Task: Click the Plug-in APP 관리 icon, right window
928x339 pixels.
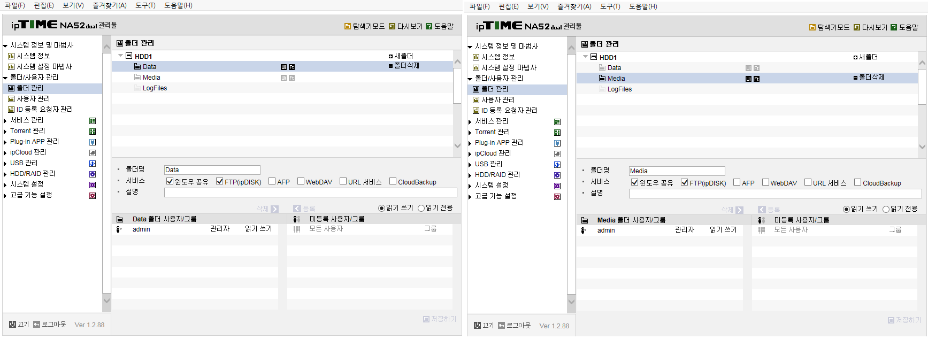Action: [x=557, y=143]
